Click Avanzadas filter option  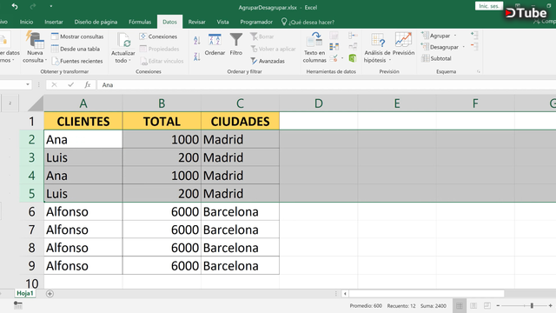tap(268, 61)
